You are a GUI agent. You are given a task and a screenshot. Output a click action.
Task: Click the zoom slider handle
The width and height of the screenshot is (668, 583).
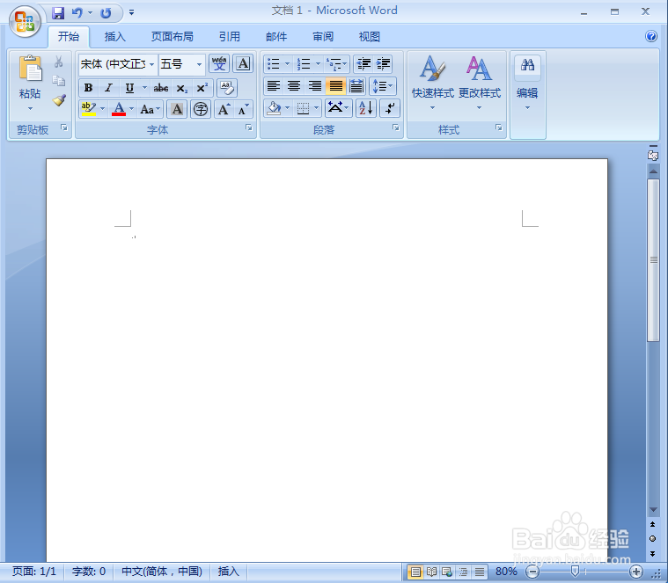(575, 571)
